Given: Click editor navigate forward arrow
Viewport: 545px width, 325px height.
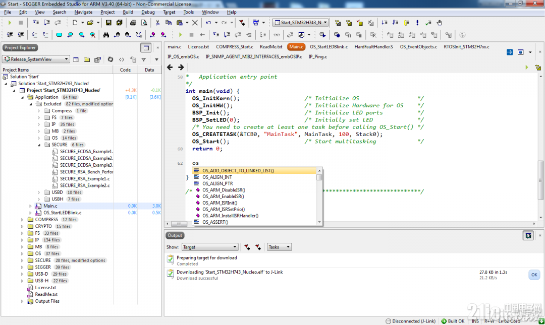Looking at the screenshot, I should click(x=181, y=67).
